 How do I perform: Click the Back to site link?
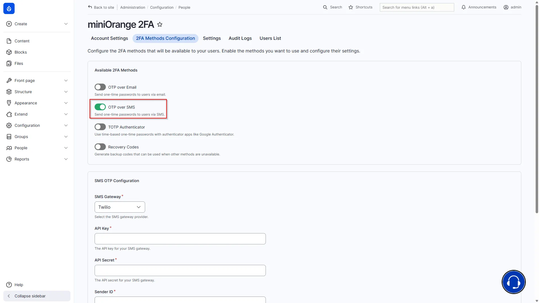[101, 7]
